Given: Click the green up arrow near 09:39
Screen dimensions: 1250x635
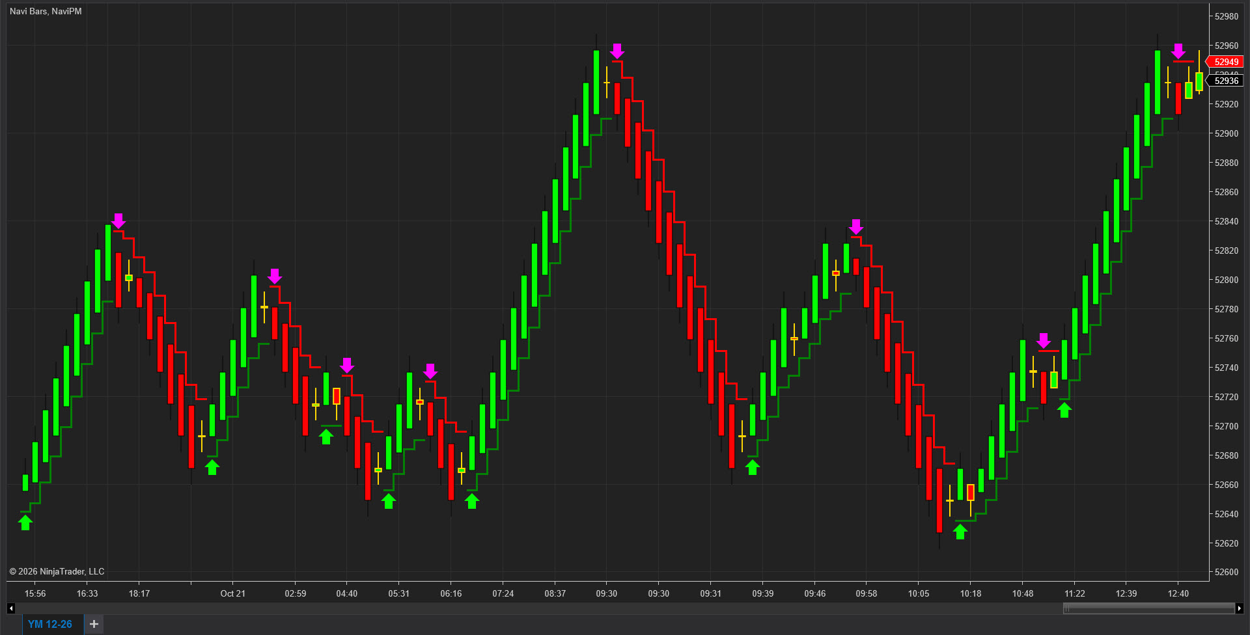Looking at the screenshot, I should 753,467.
